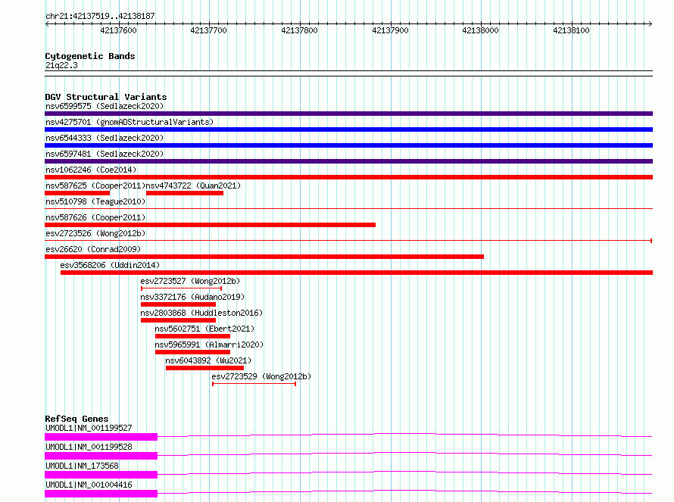The width and height of the screenshot is (674, 502).
Task: Open nsv5965991 (Almarri2020) variant
Action: pyautogui.click(x=209, y=345)
